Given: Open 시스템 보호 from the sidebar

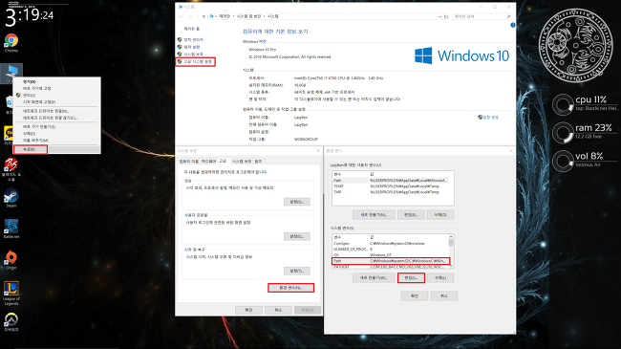Looking at the screenshot, I should point(193,54).
